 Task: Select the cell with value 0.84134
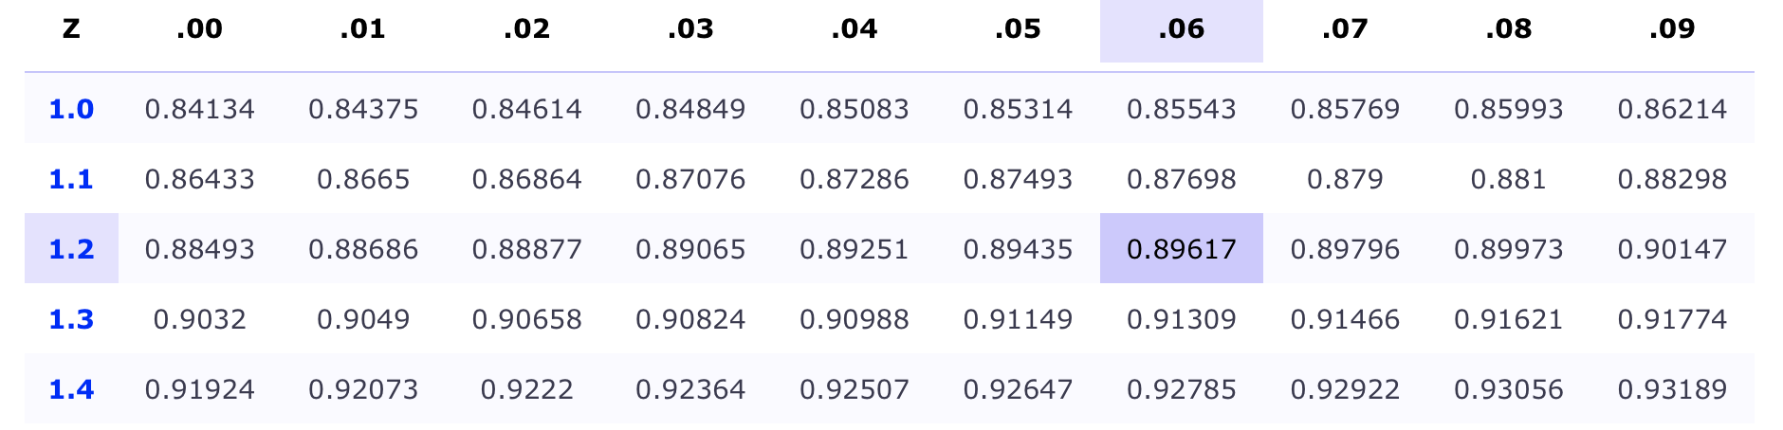tap(199, 109)
